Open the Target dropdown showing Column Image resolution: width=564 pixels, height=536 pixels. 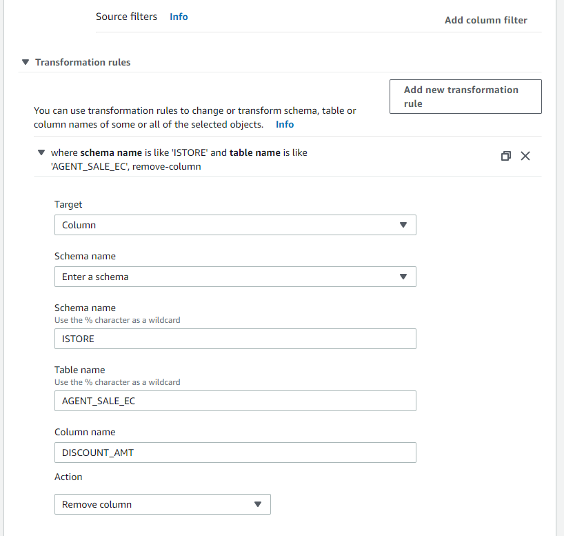[x=234, y=225]
